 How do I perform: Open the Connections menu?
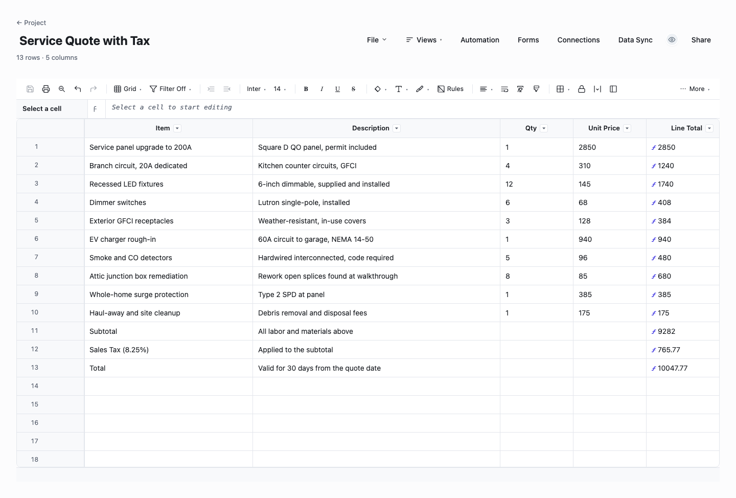click(579, 40)
